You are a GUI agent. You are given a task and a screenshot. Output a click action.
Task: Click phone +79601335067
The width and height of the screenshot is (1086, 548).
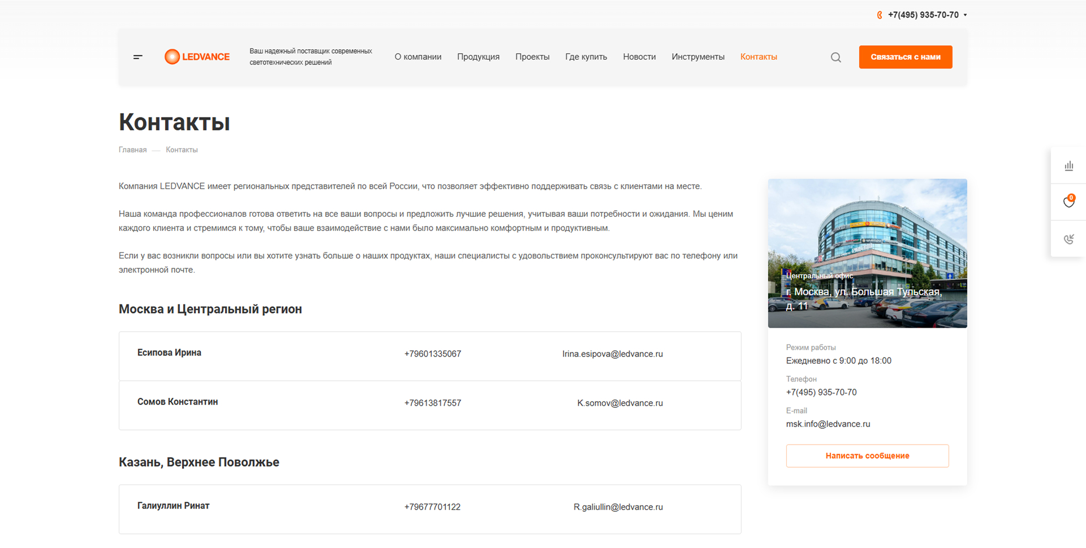coord(433,354)
